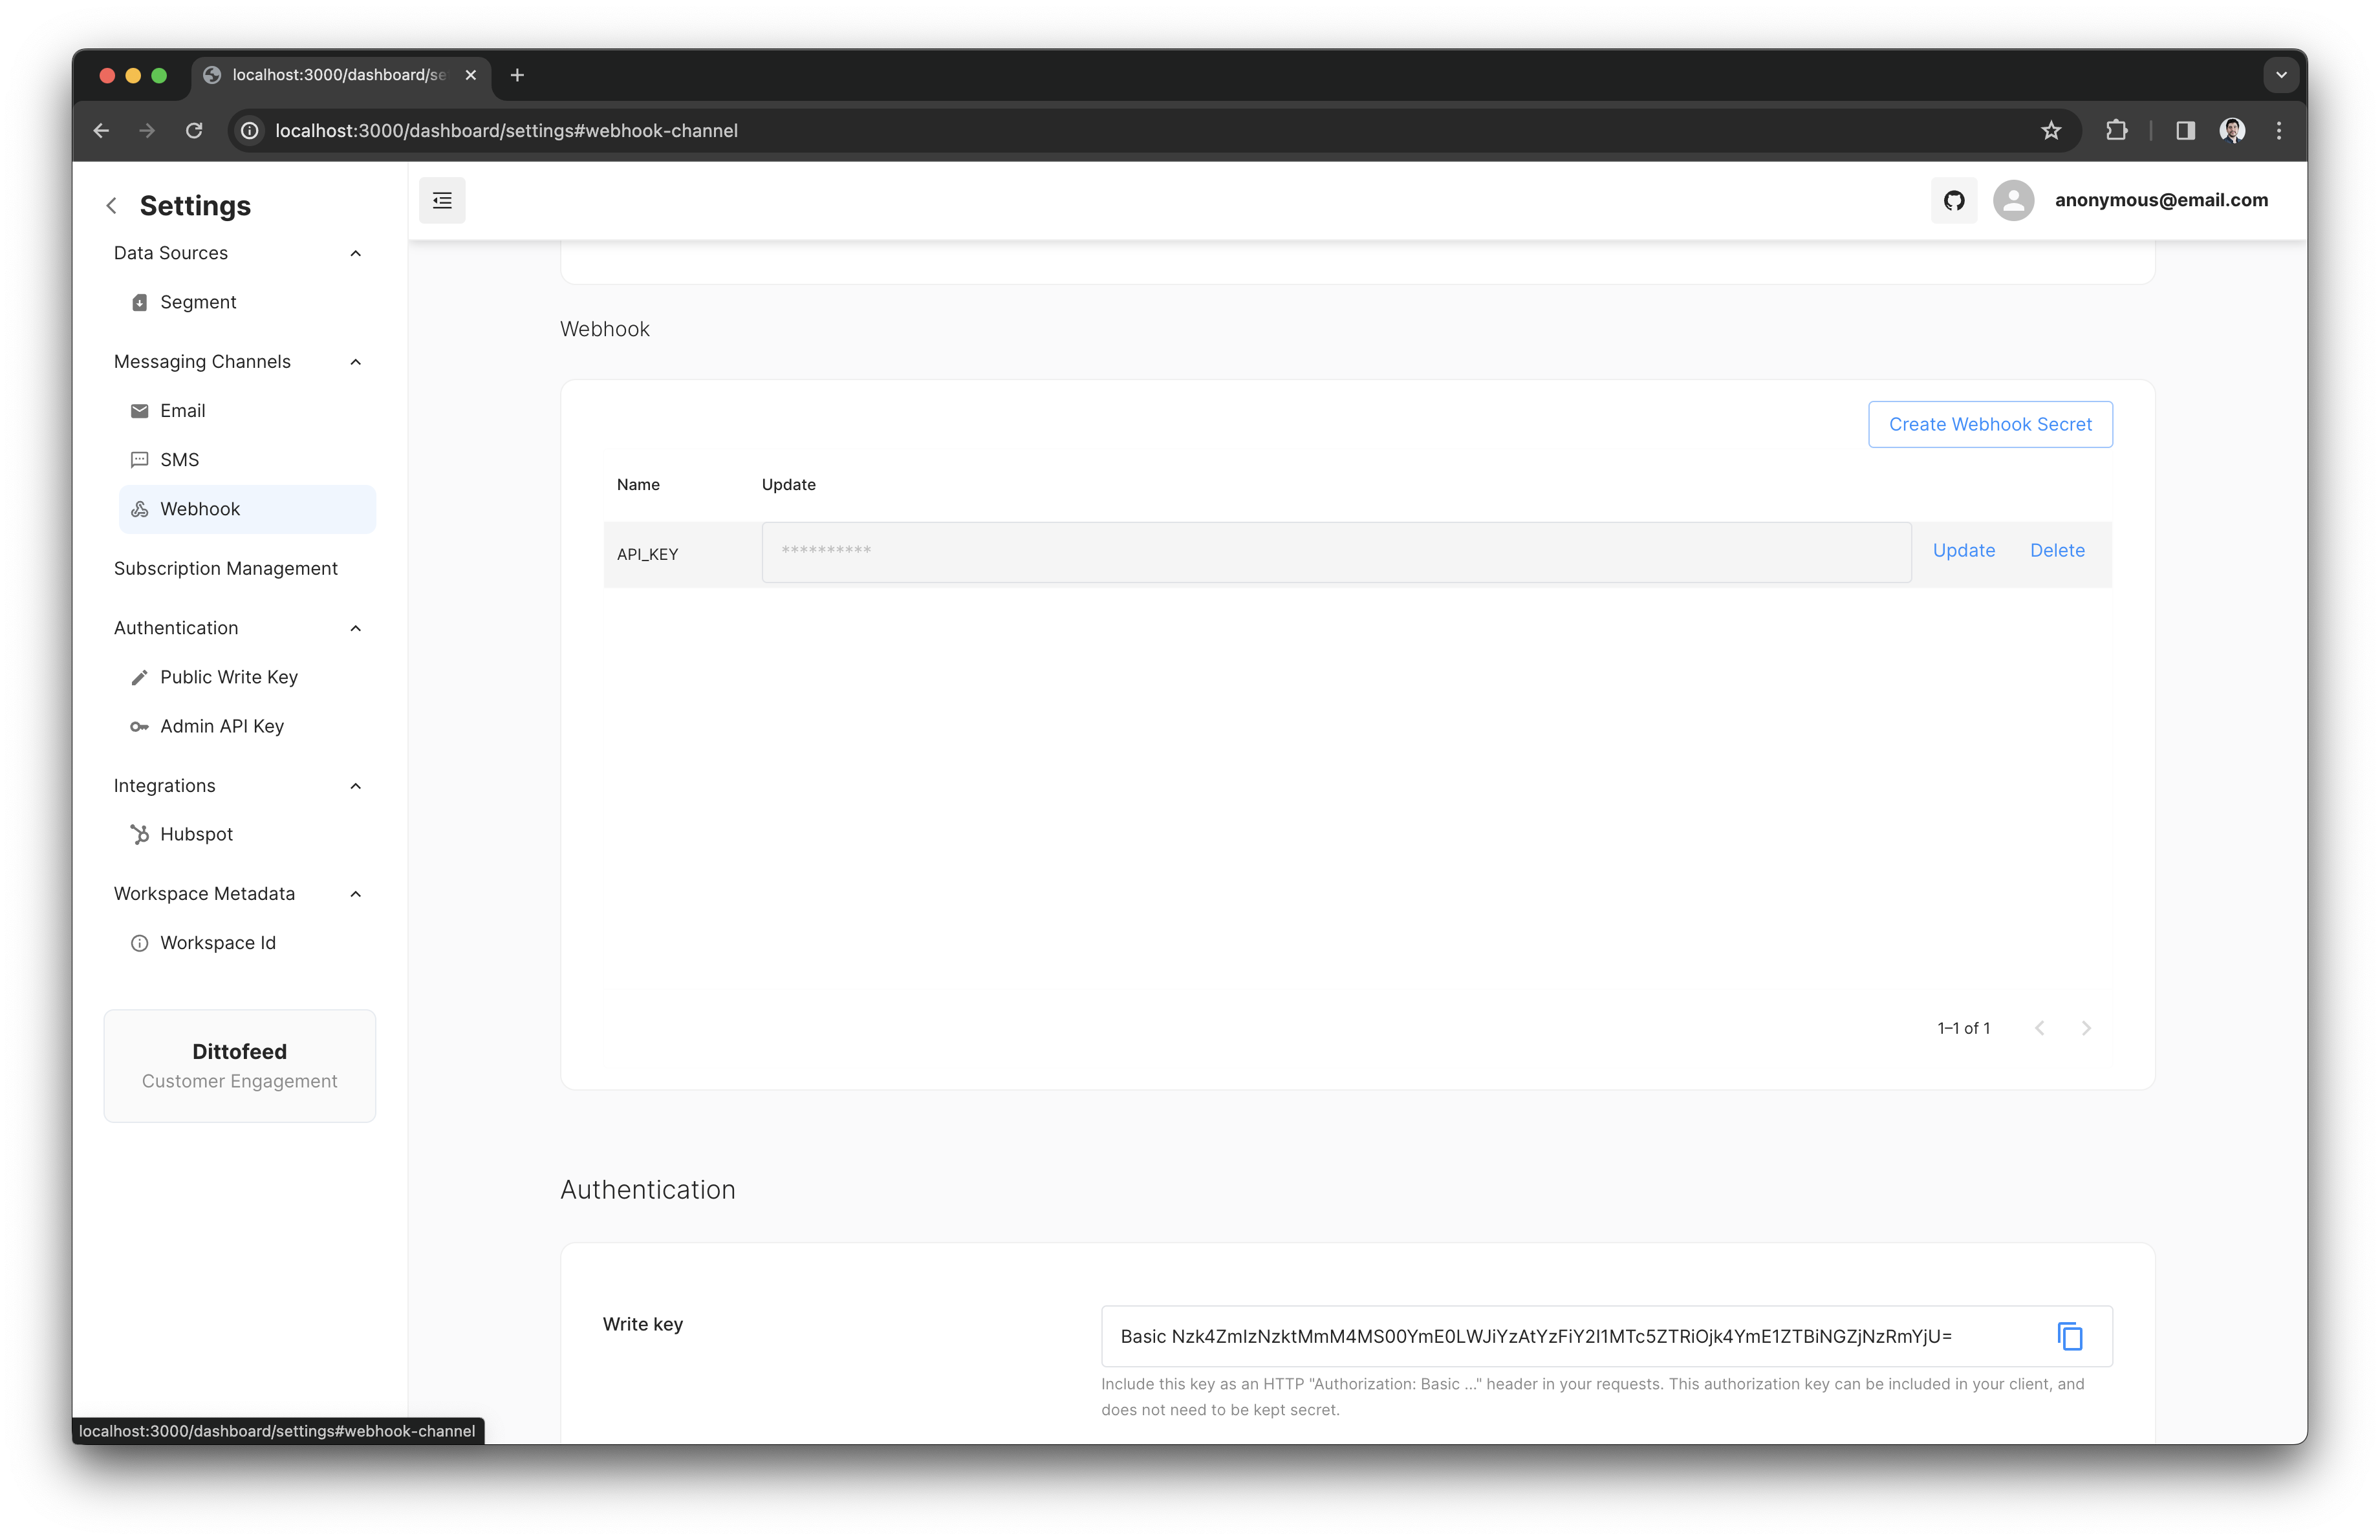Collapse the Authentication sidebar section
This screenshot has width=2380, height=1540.
355,628
